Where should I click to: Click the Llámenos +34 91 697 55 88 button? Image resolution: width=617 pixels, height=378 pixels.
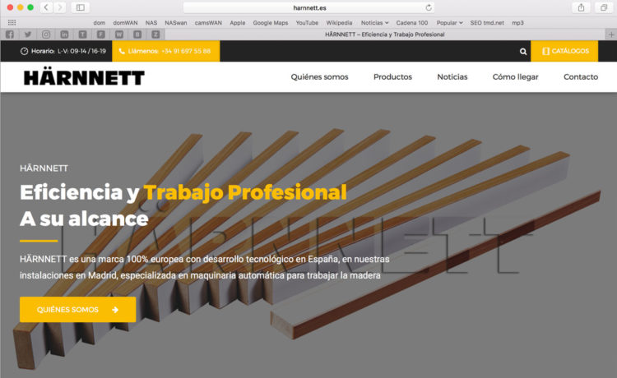pyautogui.click(x=165, y=51)
